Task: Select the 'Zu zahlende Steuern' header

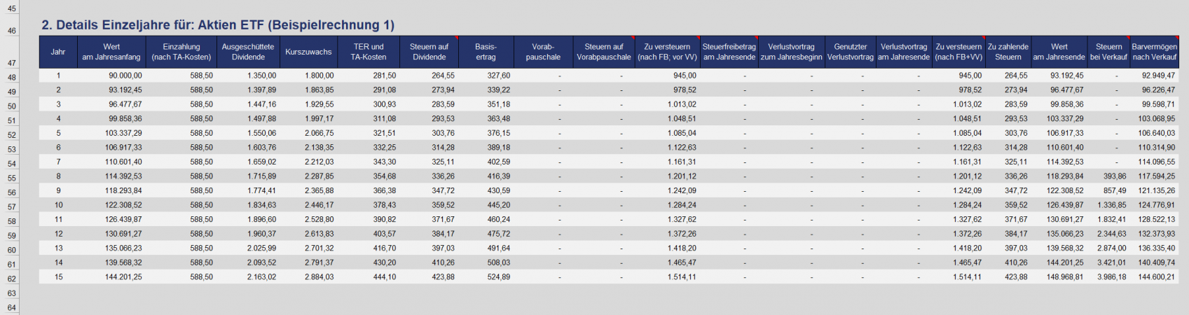Action: [x=1008, y=52]
